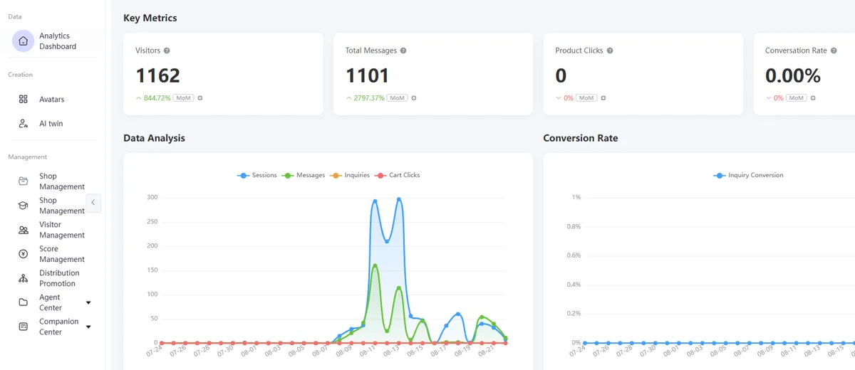Click the 844.72% growth figure

click(x=157, y=97)
